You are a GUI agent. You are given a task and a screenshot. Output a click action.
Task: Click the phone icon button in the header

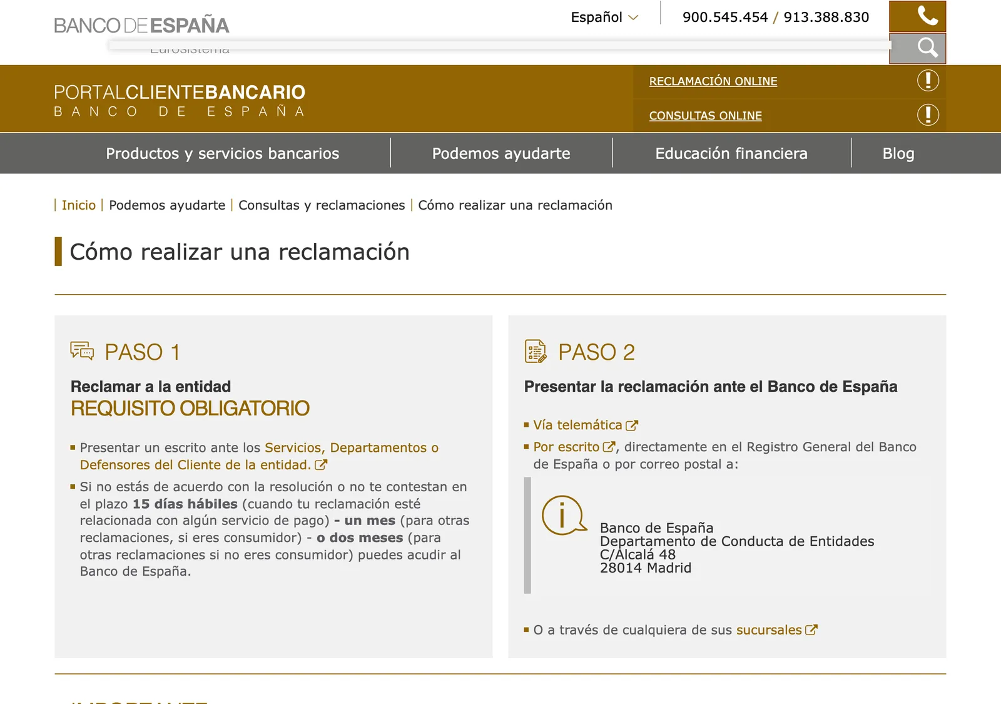(917, 16)
